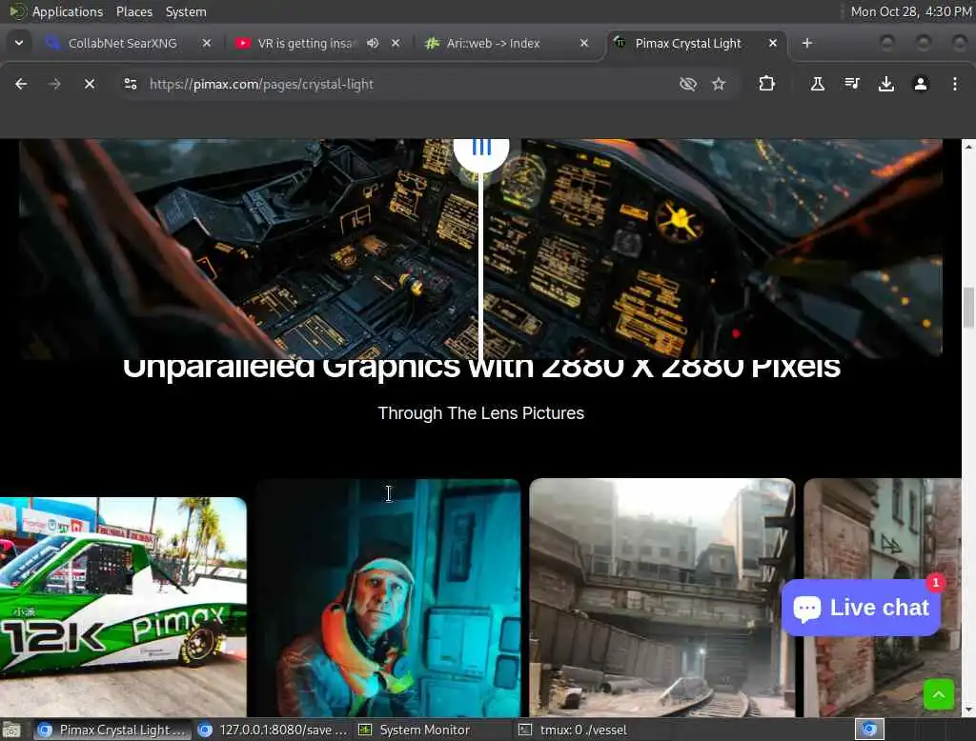Close the Pimax Crystal Light tab
The height and width of the screenshot is (741, 976).
coord(772,43)
